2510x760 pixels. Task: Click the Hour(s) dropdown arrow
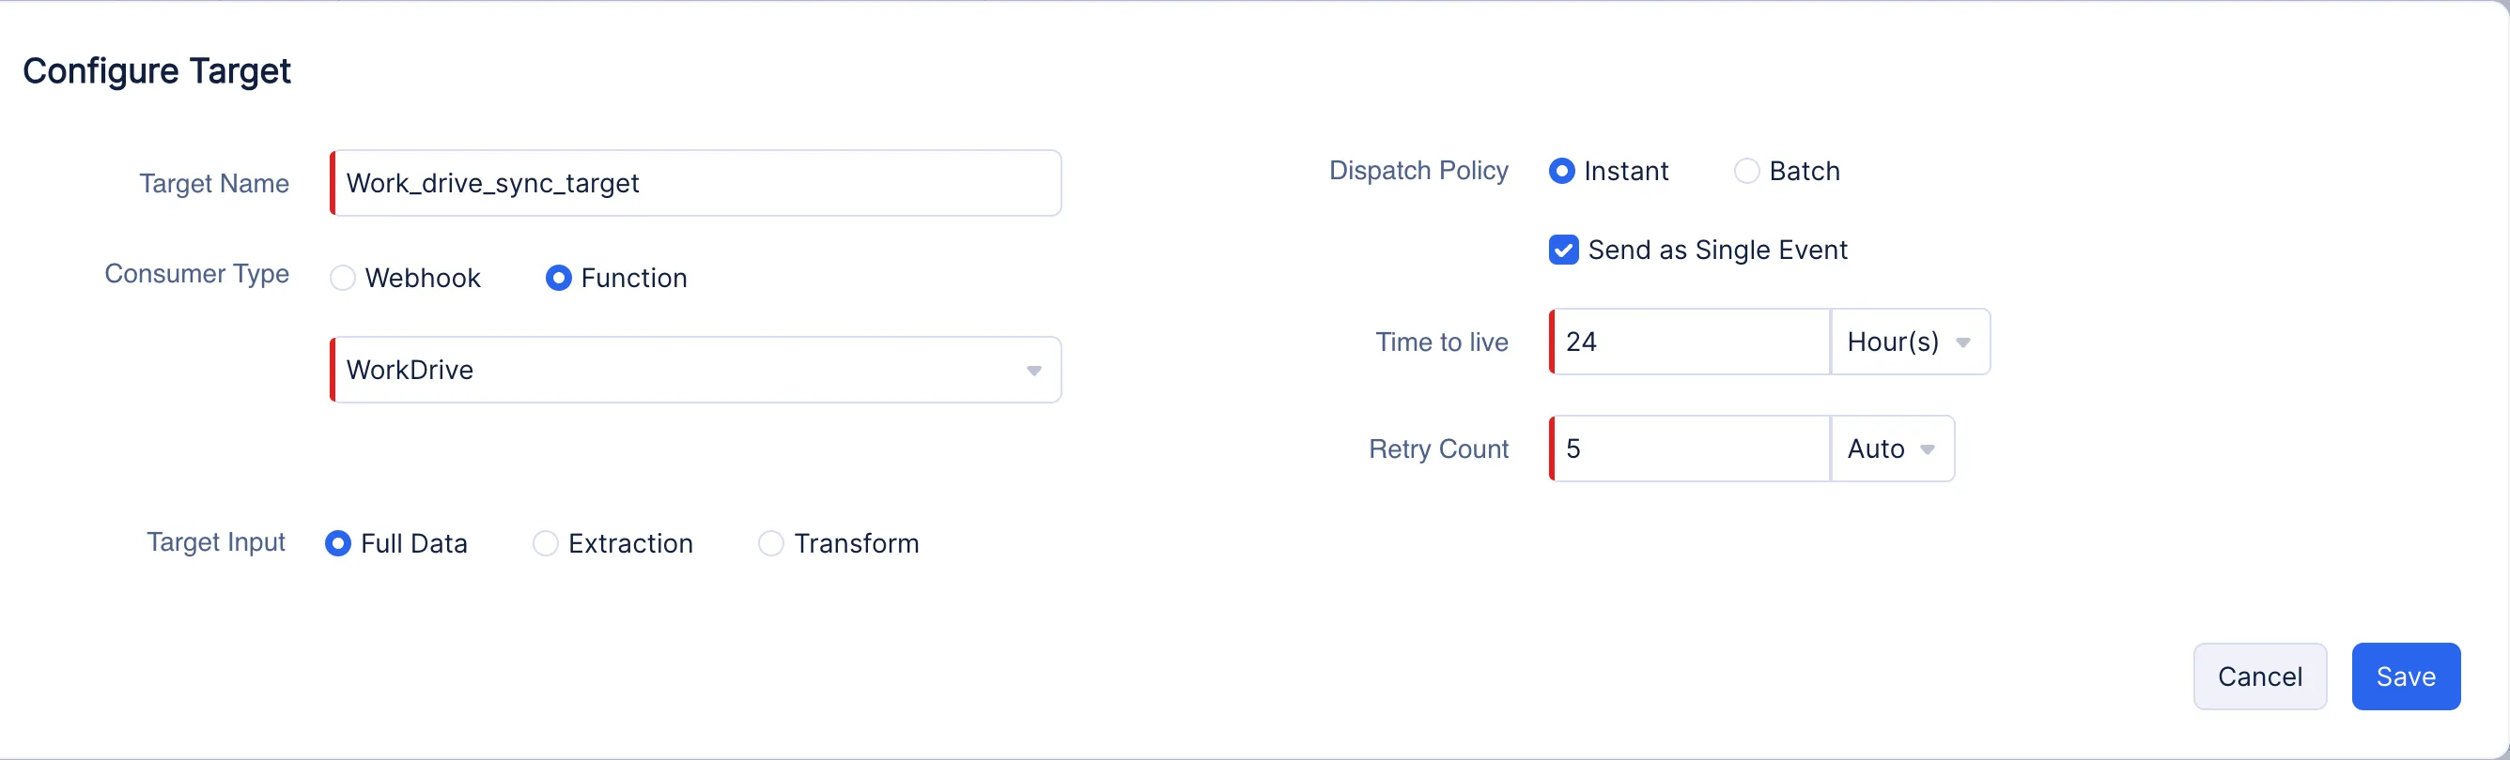pos(1963,342)
